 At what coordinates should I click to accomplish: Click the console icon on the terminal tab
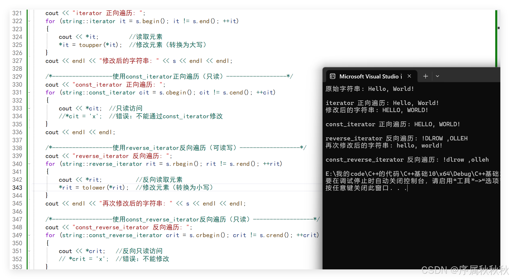click(x=332, y=76)
